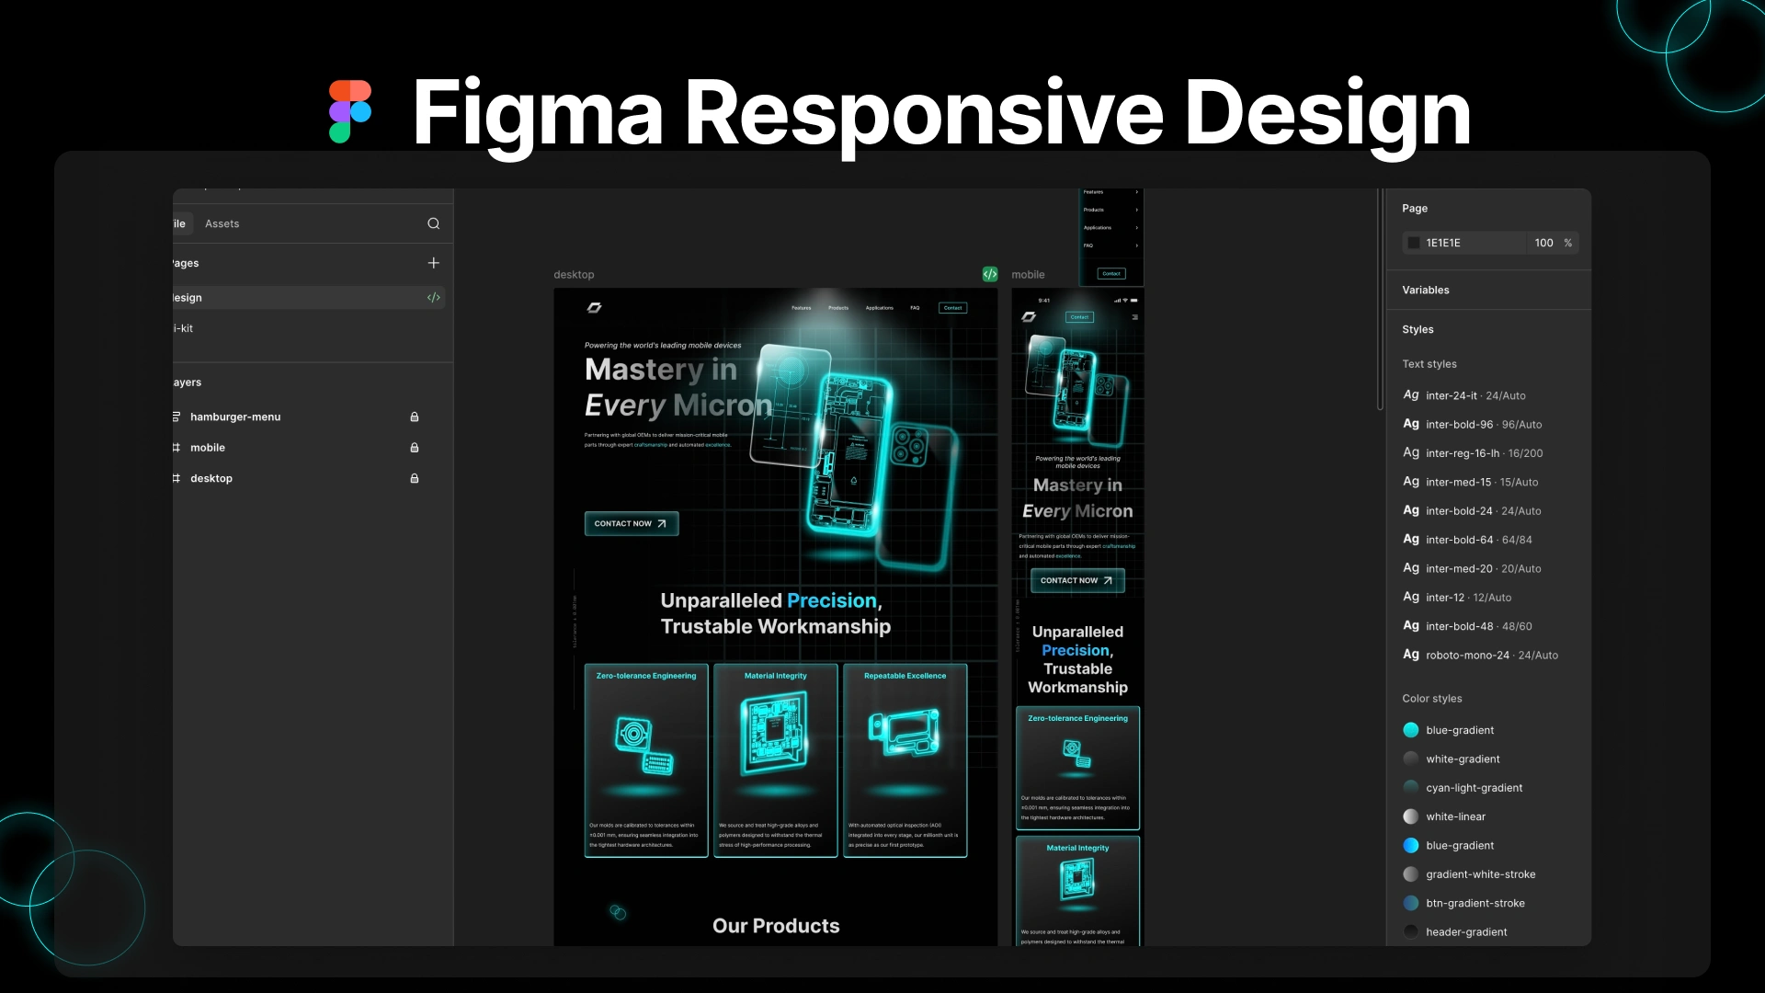The height and width of the screenshot is (993, 1765).
Task: Click the mobile frame layer icon
Action: click(x=176, y=448)
